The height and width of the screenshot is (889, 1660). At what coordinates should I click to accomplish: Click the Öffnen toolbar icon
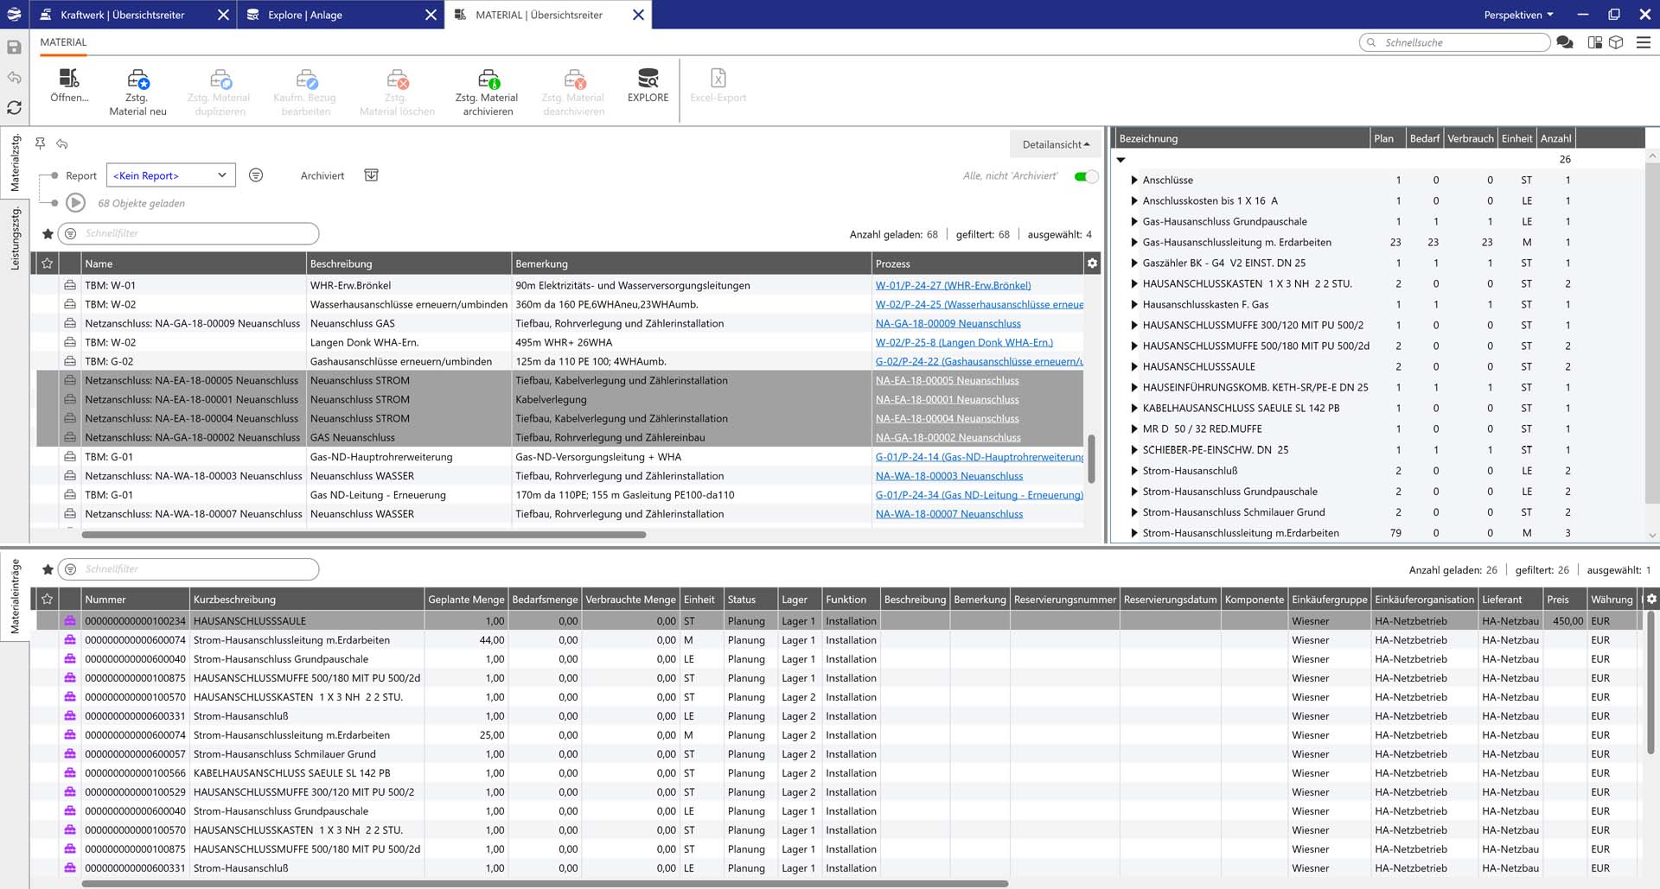[x=69, y=79]
